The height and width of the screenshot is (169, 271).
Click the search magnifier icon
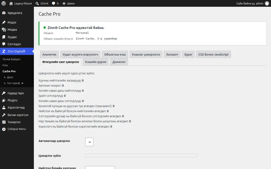click(x=37, y=3)
